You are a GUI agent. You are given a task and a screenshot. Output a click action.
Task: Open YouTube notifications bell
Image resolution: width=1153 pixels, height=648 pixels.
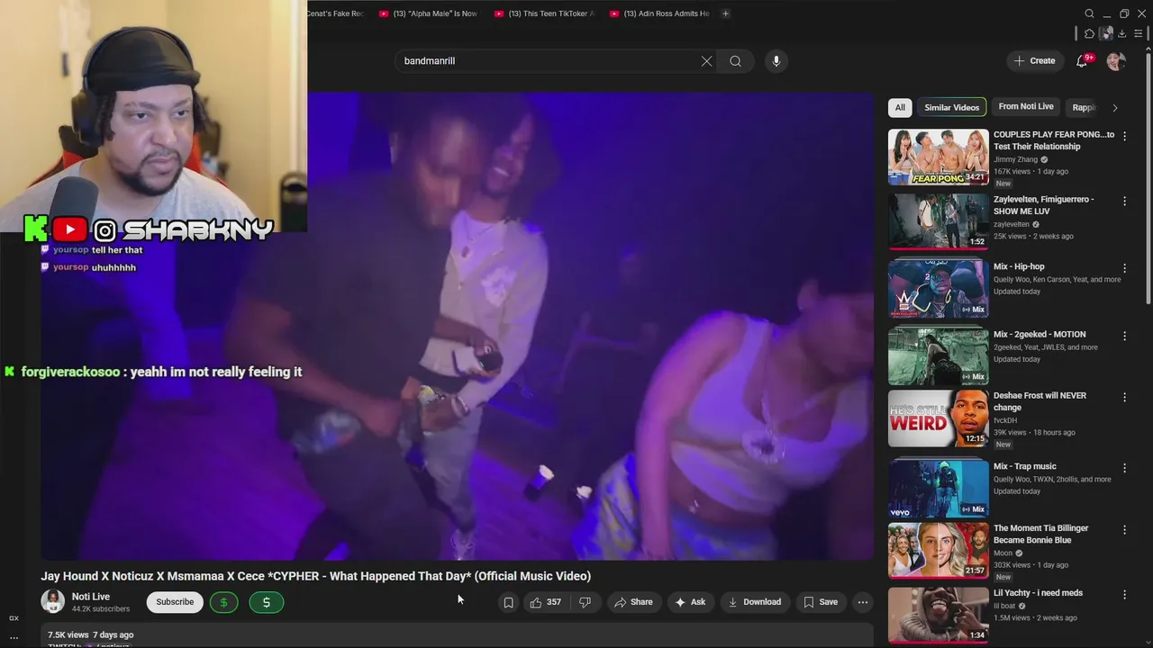pos(1082,61)
